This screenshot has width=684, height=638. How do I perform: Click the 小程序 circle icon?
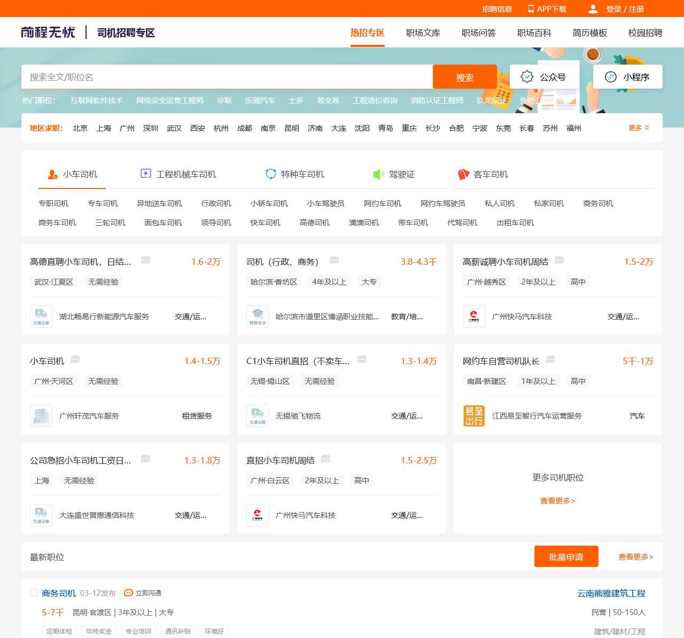click(611, 77)
